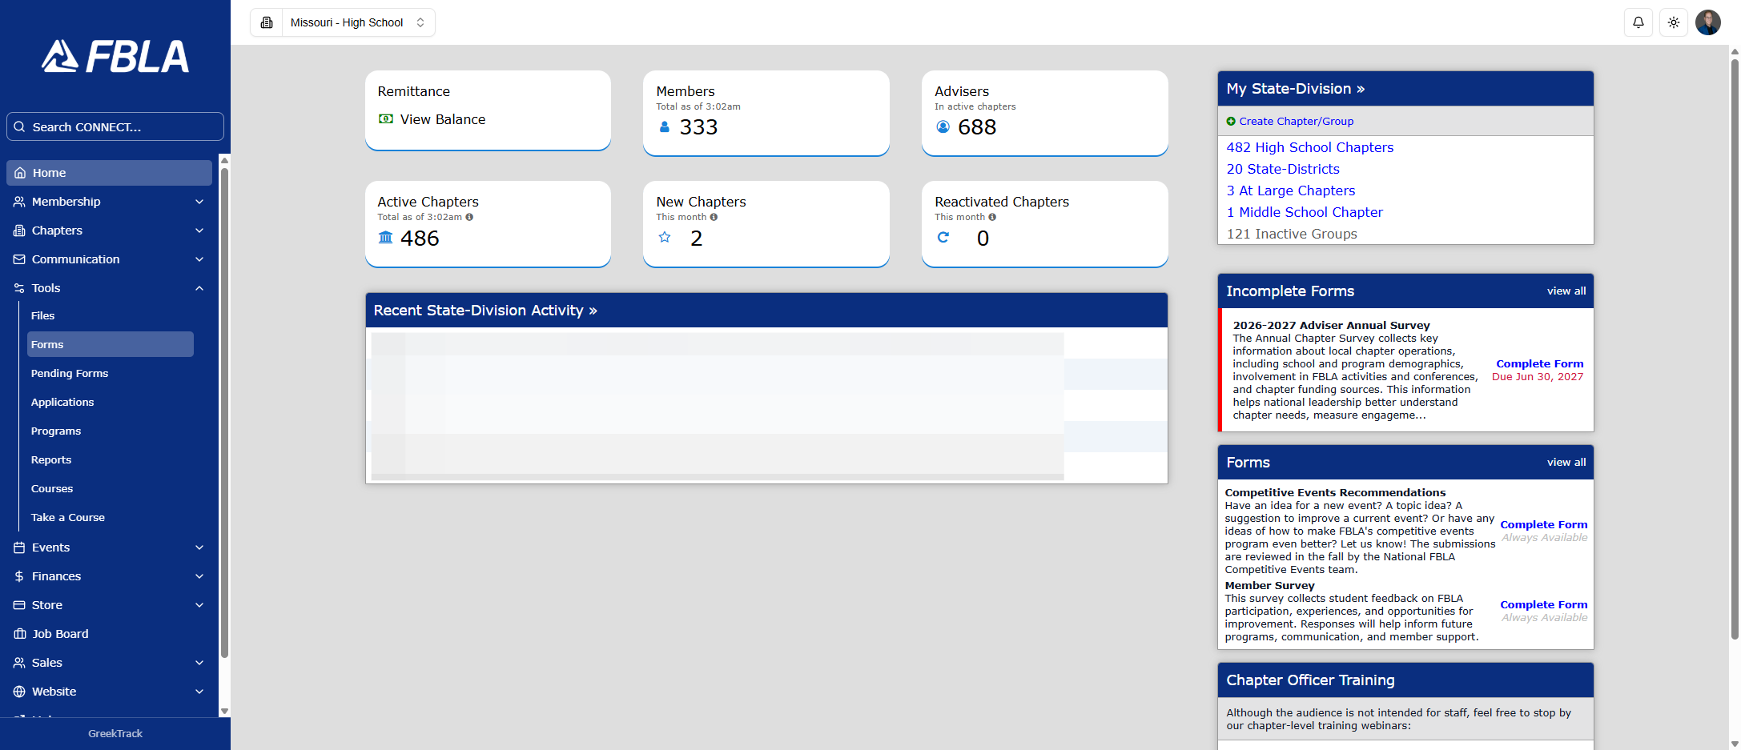1741x750 pixels.
Task: Expand the Events menu
Action: (109, 547)
